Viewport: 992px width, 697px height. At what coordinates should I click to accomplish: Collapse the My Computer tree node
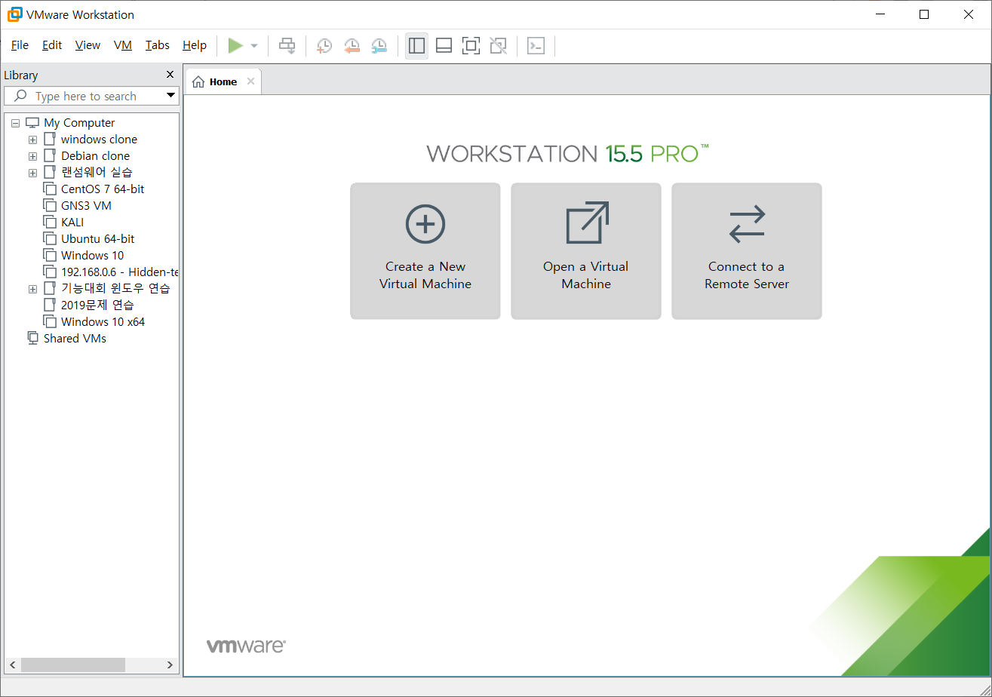click(15, 123)
